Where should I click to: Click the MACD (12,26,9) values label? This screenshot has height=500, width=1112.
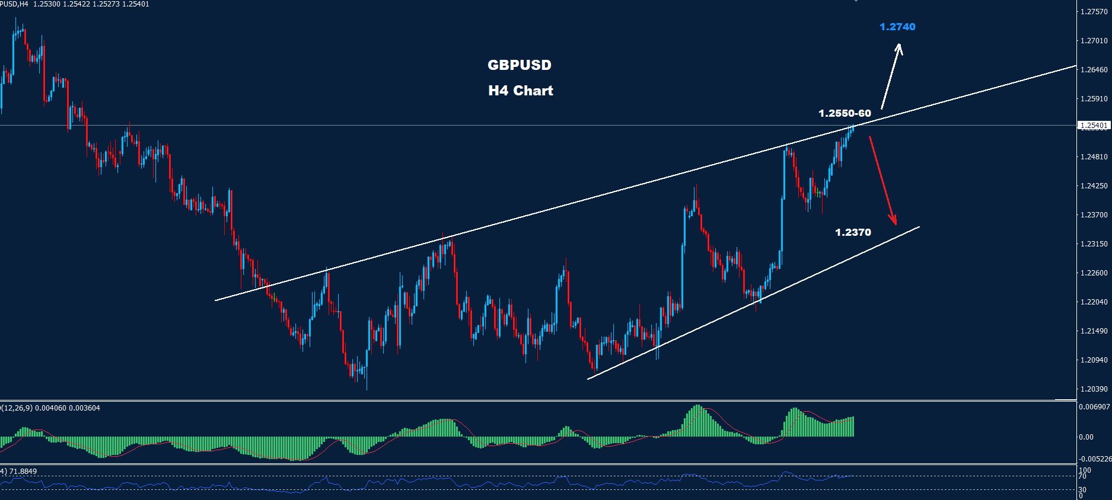[x=51, y=408]
